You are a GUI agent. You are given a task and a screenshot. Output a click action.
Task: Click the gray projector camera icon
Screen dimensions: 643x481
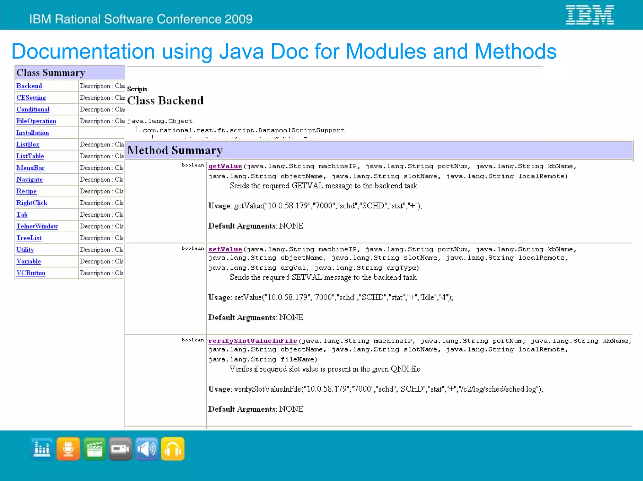121,449
